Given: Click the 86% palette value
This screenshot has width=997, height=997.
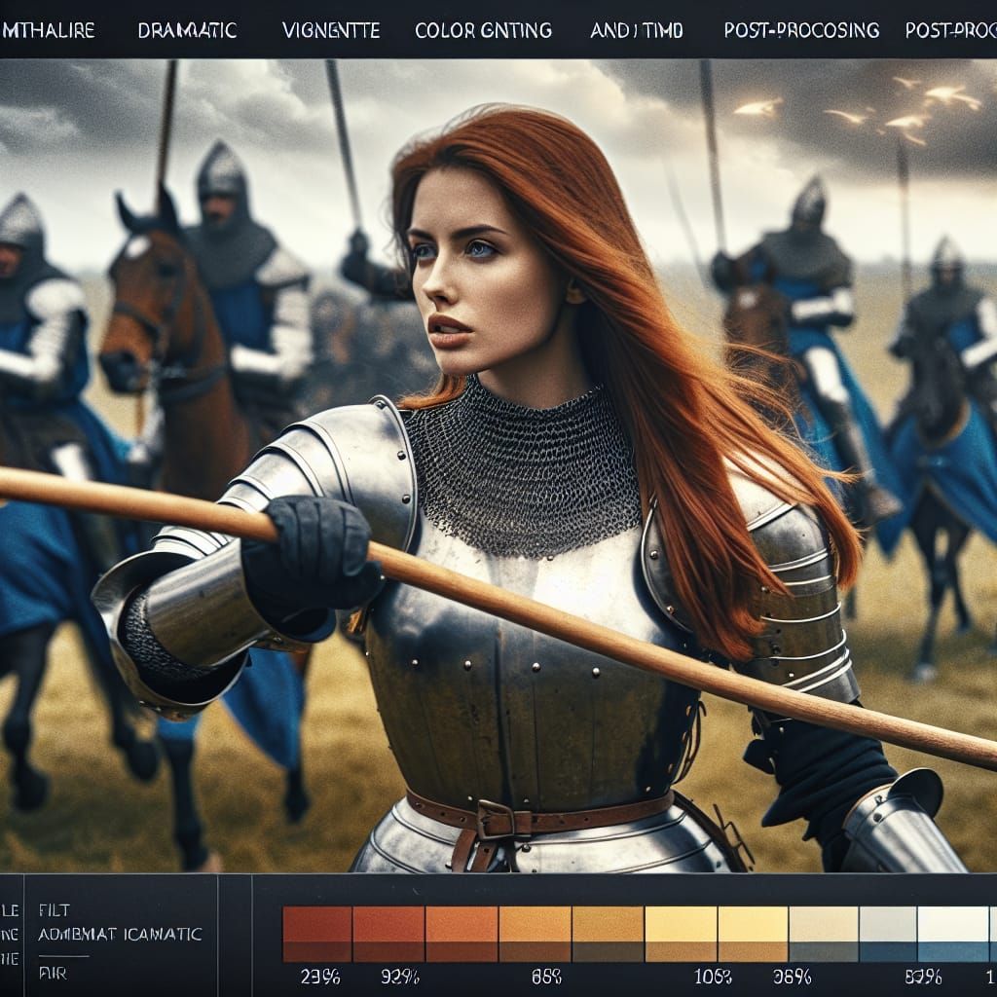Looking at the screenshot, I should coord(546,976).
